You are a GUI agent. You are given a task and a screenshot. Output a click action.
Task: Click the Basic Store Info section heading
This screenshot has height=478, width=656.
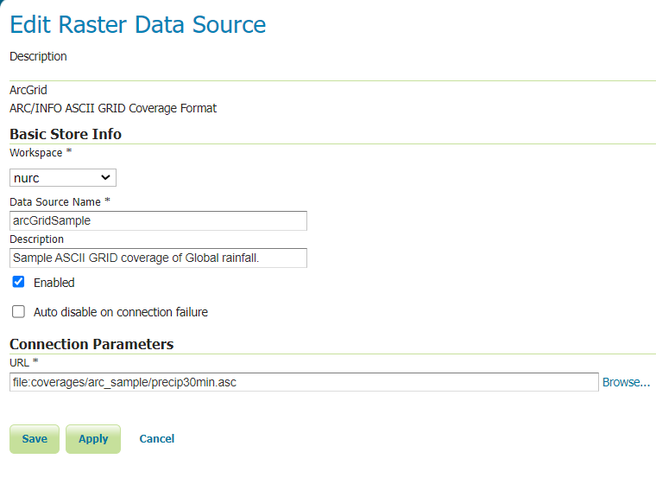pyautogui.click(x=66, y=134)
